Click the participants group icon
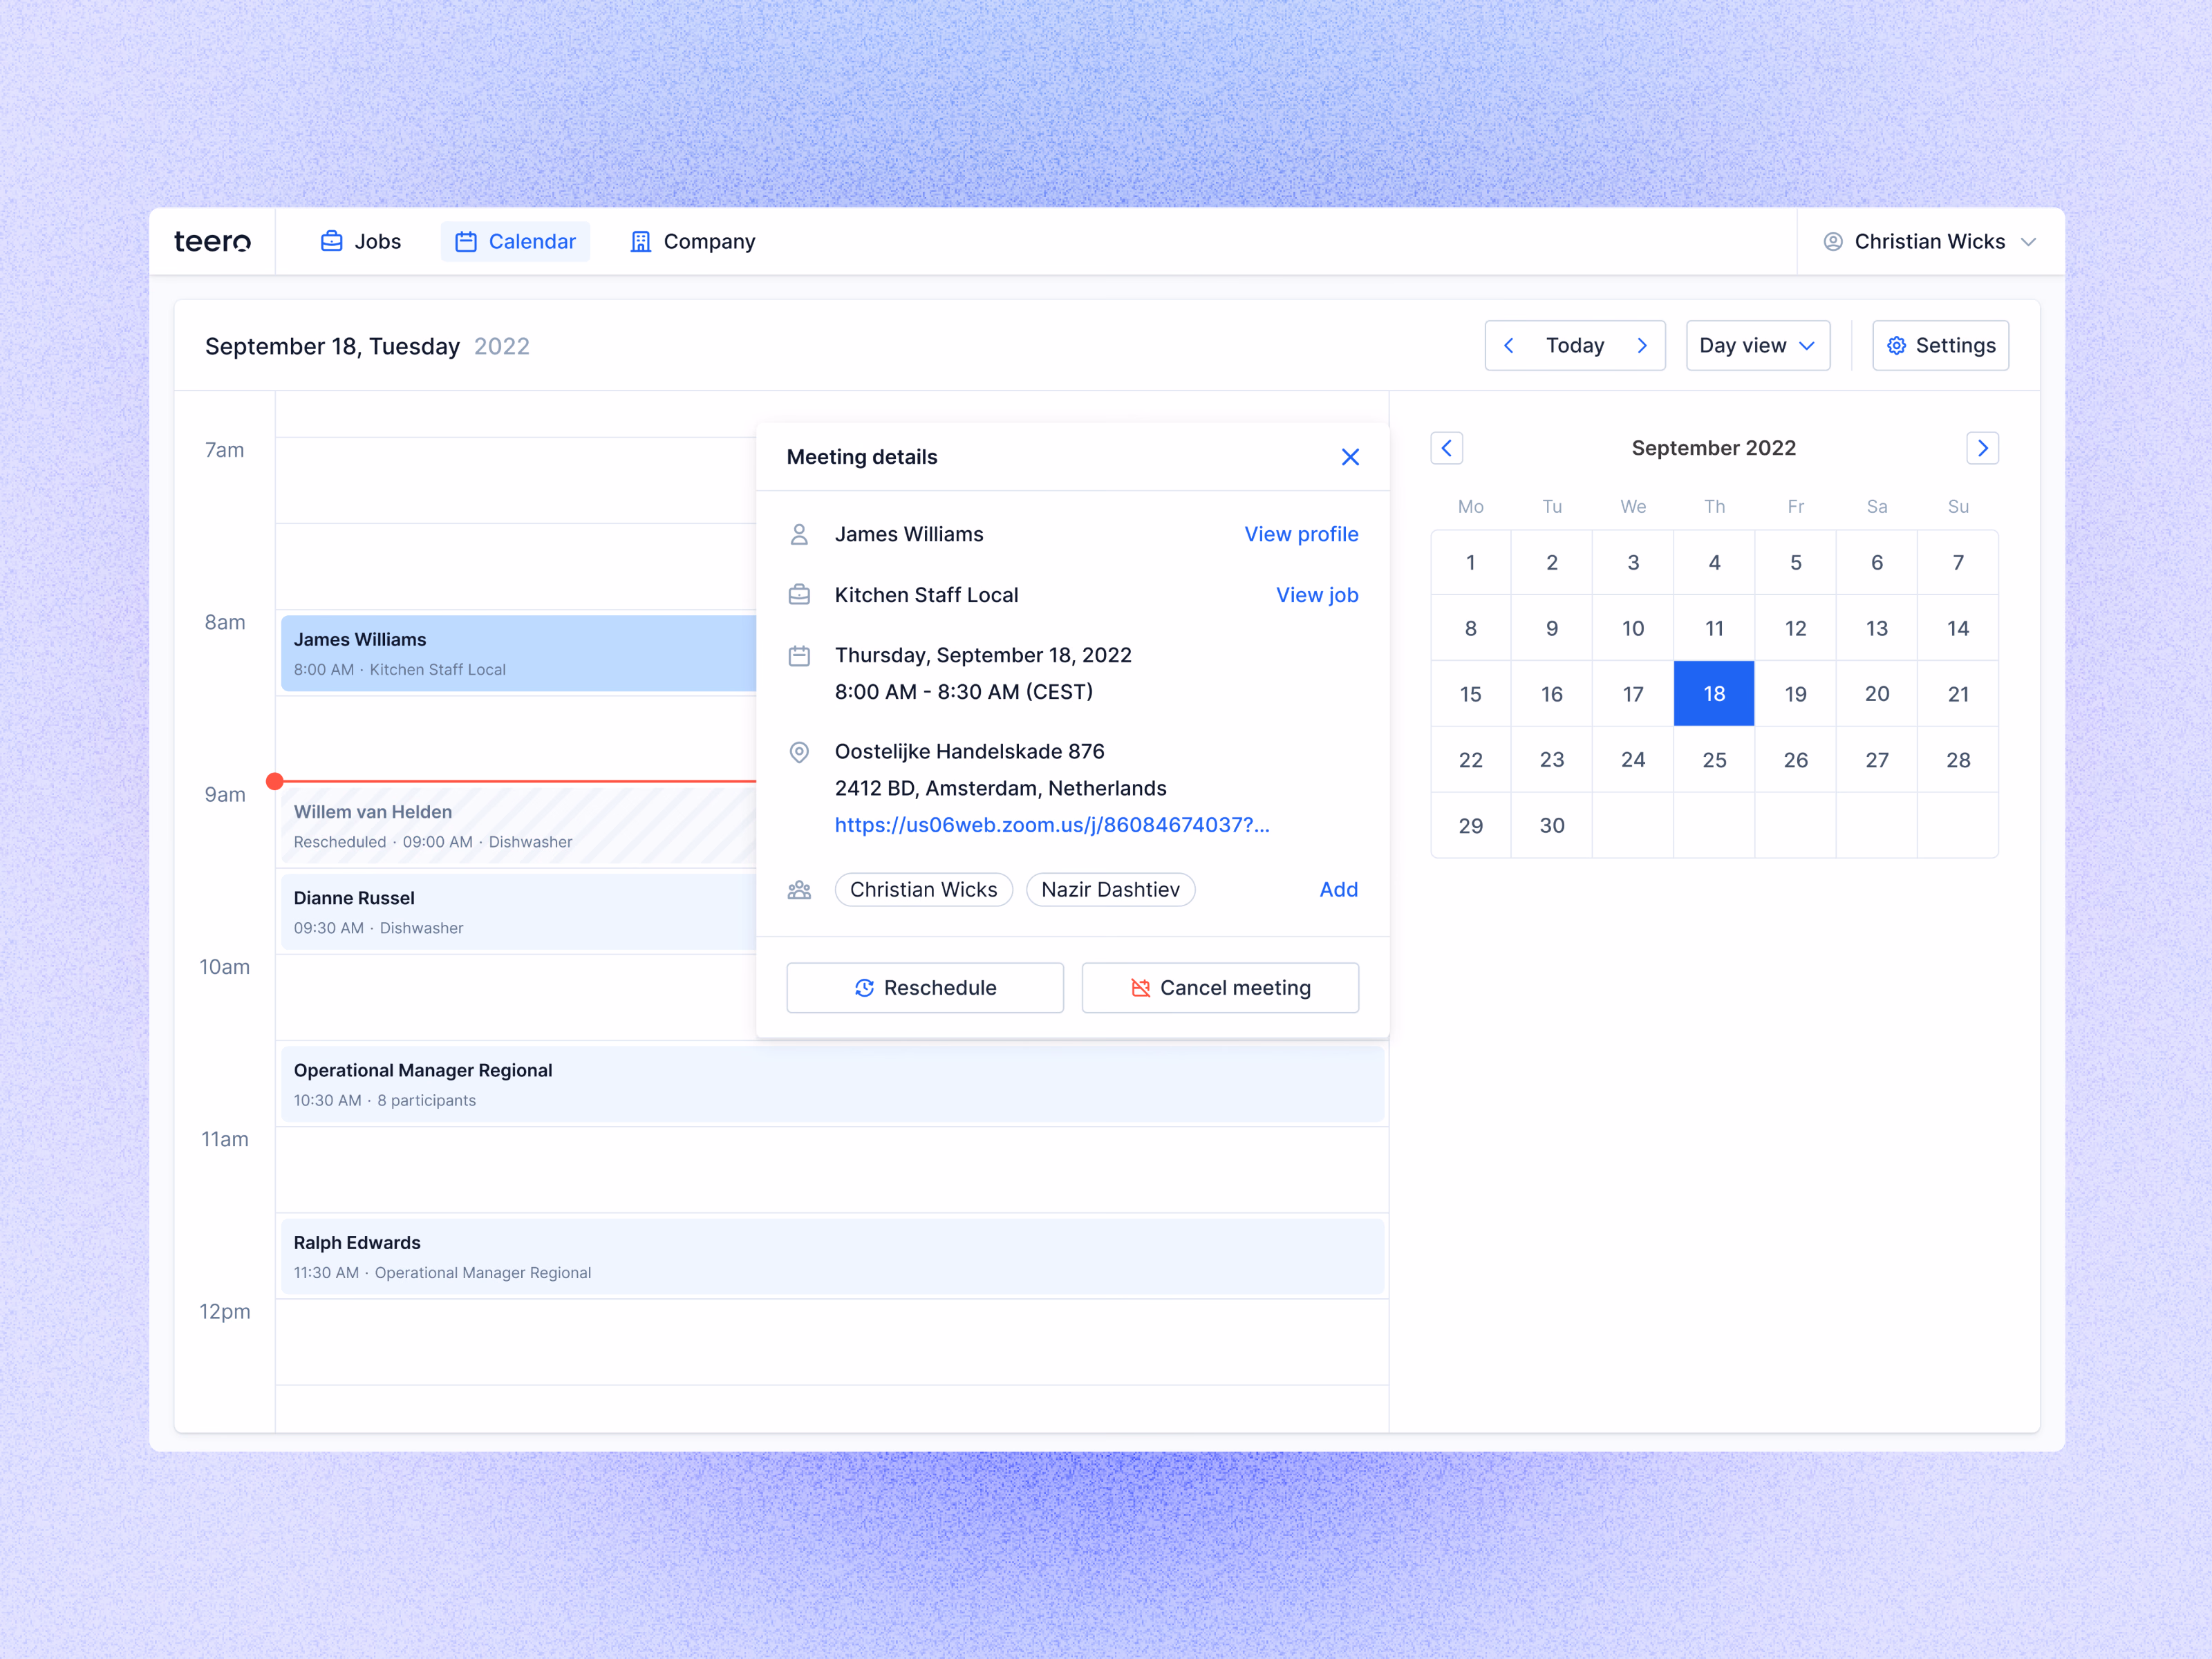This screenshot has width=2212, height=1659. click(x=799, y=889)
